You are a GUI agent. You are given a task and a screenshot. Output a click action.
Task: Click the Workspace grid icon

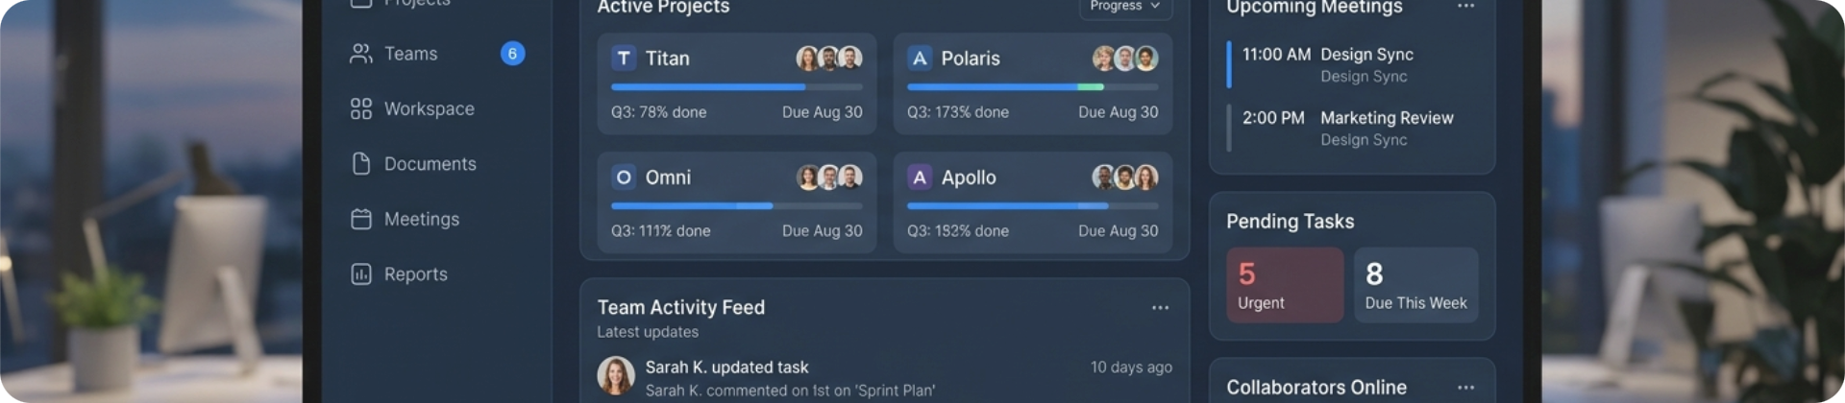[x=361, y=109]
